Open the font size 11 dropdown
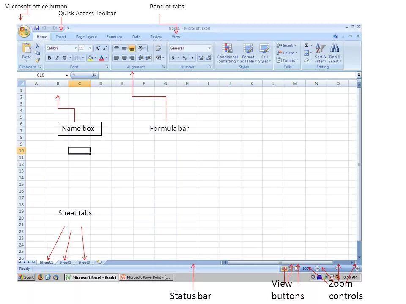The image size is (406, 304). tap(90, 48)
